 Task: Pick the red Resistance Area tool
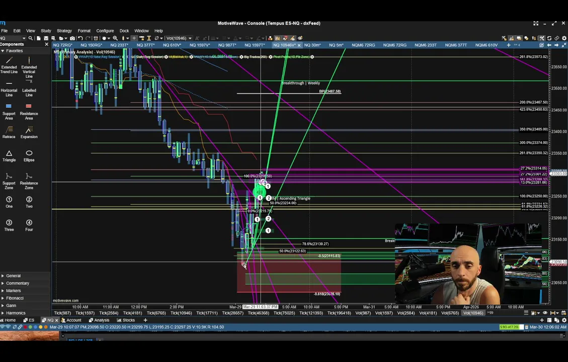point(29,112)
